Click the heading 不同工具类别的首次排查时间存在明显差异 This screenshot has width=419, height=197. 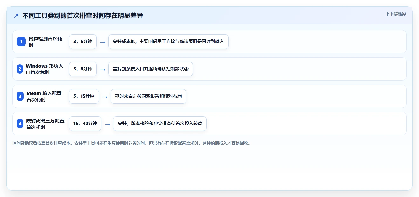pos(83,16)
